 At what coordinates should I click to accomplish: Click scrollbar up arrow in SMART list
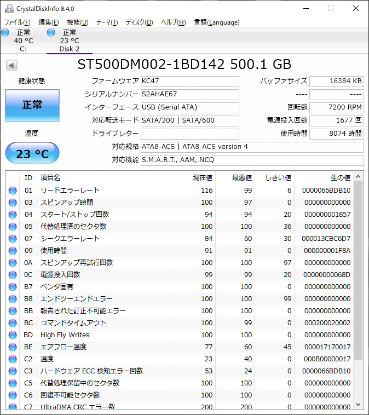pyautogui.click(x=359, y=176)
